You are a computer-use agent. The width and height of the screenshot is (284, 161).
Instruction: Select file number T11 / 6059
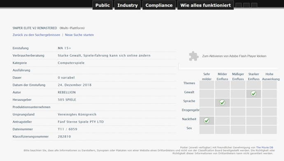pos(68,129)
